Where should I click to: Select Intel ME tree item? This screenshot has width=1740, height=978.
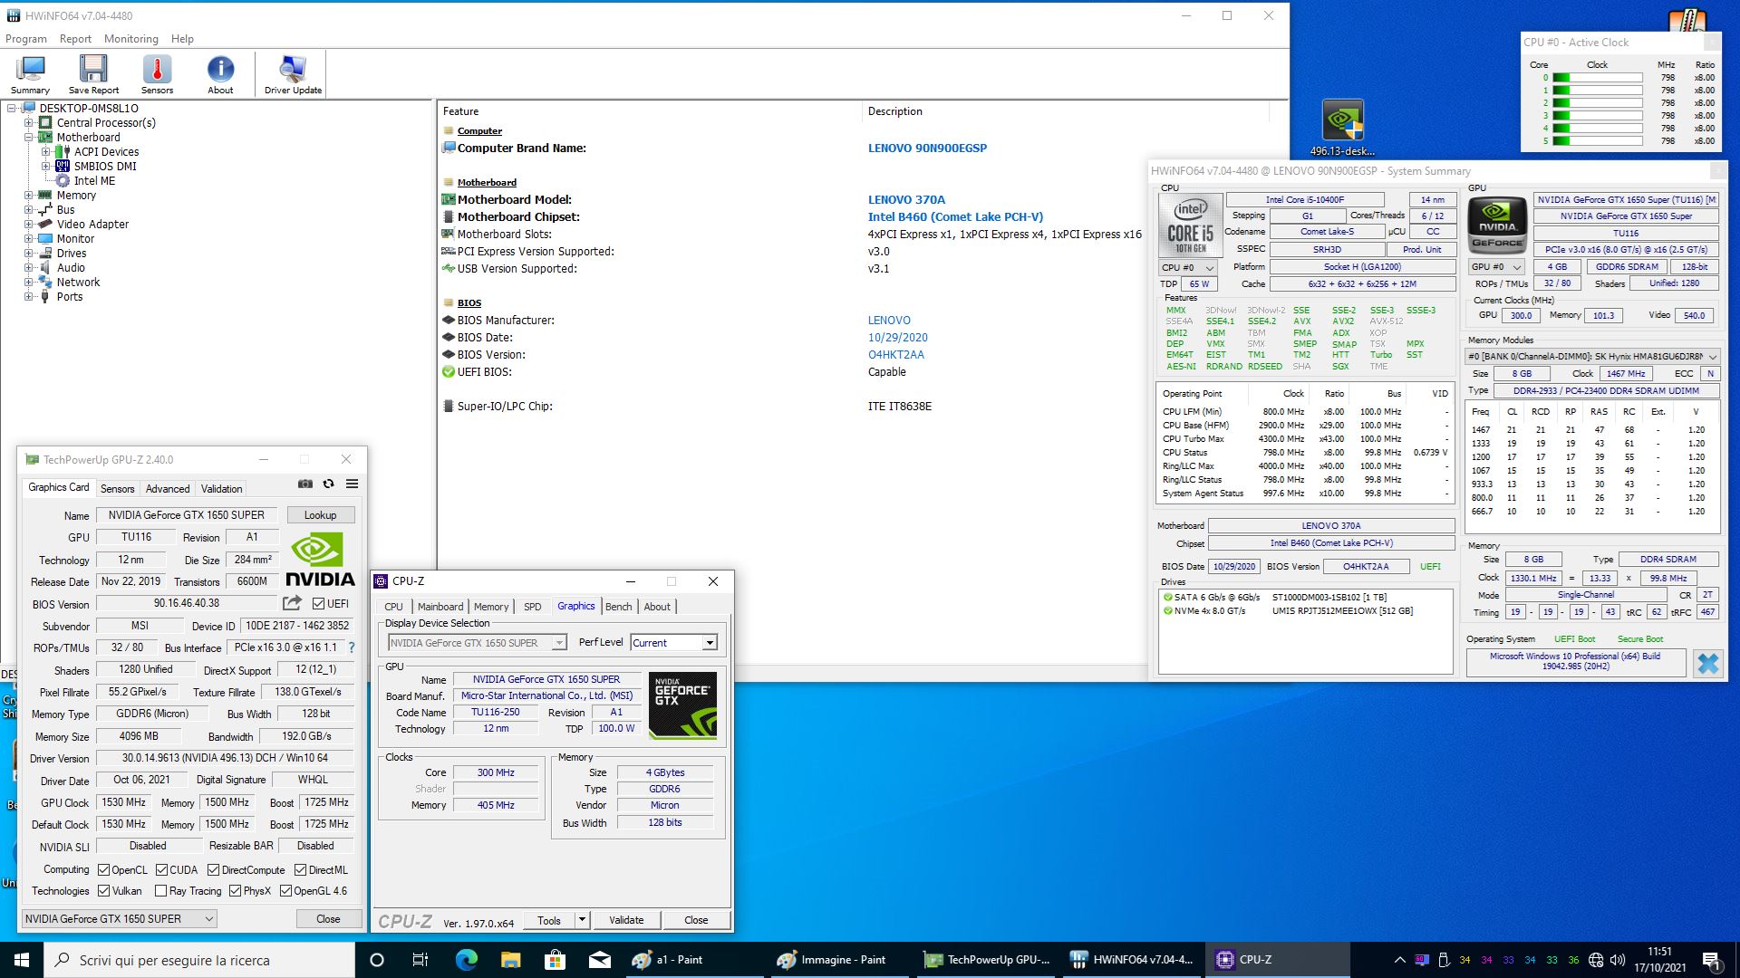point(94,181)
